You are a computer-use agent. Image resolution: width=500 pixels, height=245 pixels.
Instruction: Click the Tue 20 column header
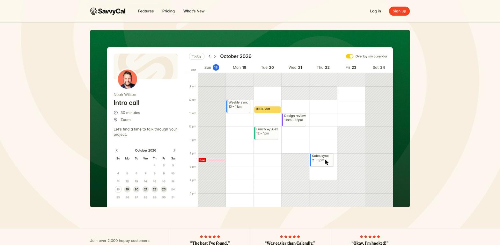(x=267, y=68)
